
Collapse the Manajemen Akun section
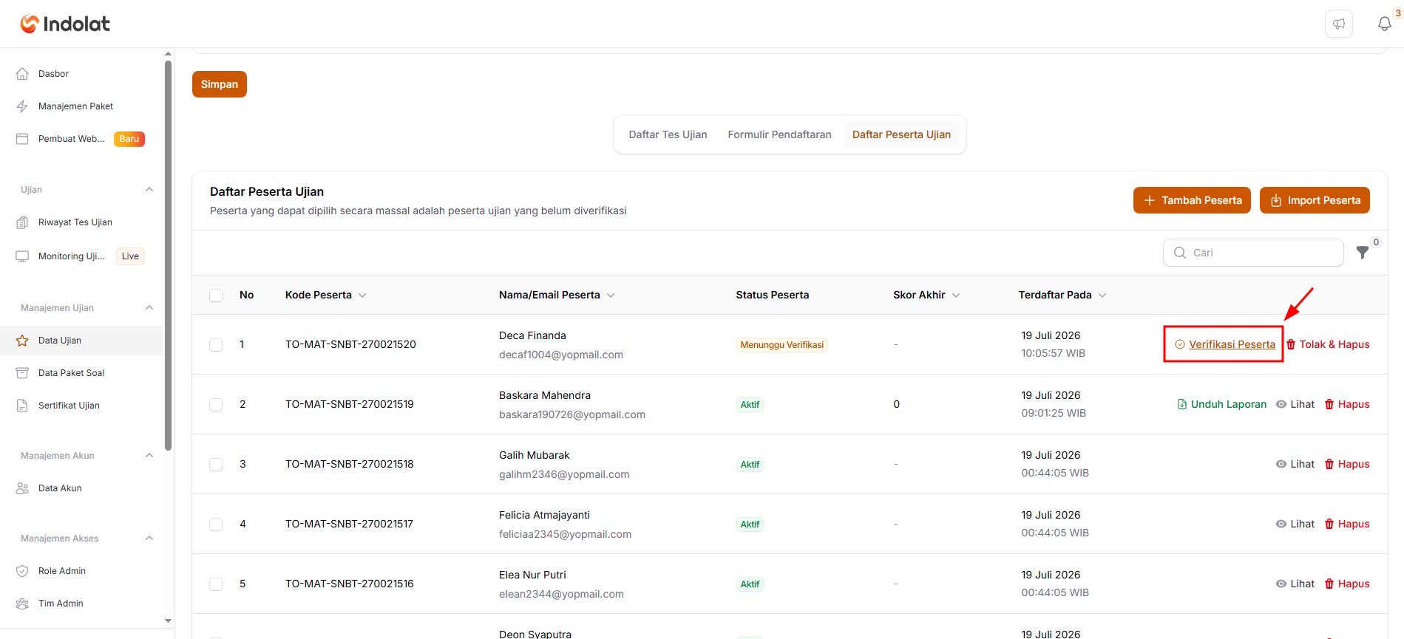[x=149, y=456]
